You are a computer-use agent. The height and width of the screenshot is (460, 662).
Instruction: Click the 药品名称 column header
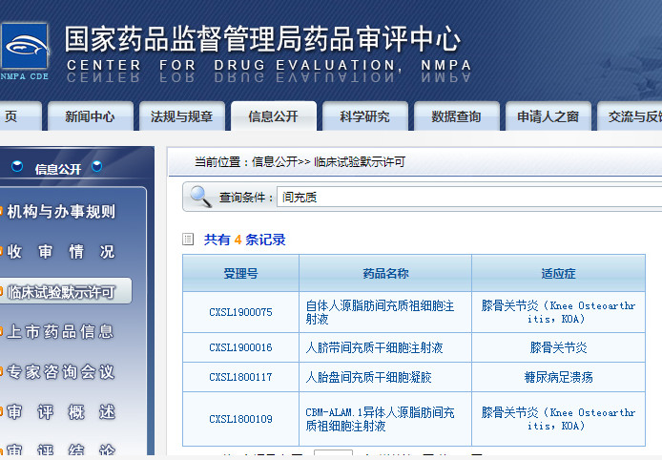point(385,273)
